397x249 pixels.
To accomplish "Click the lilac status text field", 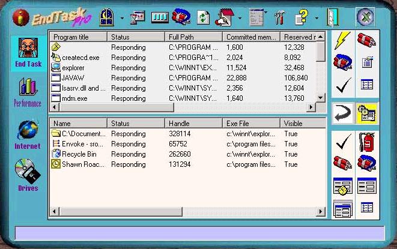I will point(200,233).
